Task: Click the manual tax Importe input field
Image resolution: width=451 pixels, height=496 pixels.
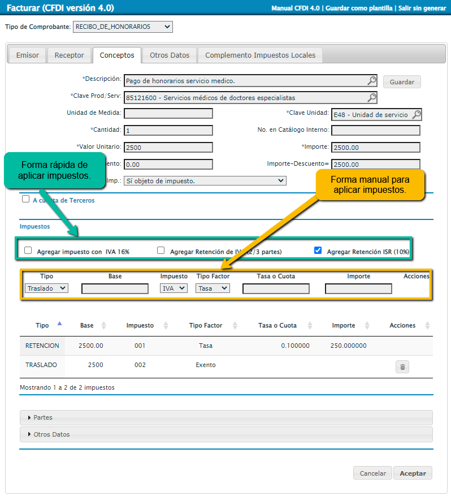Action: pos(358,288)
